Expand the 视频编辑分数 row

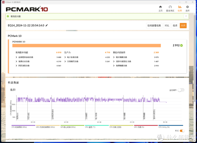coord(114,66)
